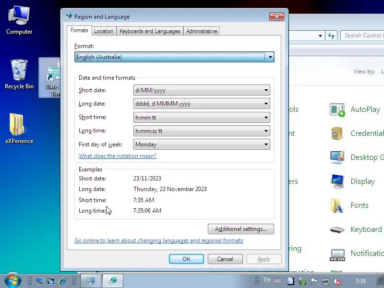Expand the First day of week dropdown

(x=202, y=144)
